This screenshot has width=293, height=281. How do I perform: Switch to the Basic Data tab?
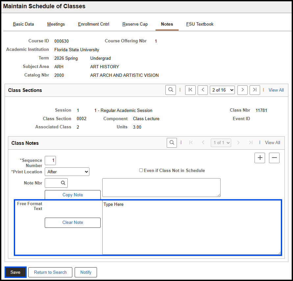(23, 24)
